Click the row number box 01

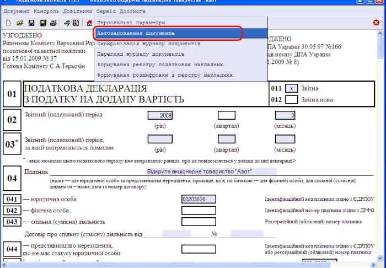coord(12,94)
